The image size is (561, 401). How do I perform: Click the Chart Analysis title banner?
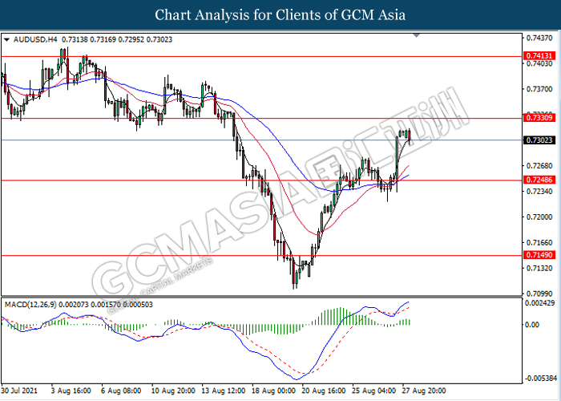pos(280,15)
